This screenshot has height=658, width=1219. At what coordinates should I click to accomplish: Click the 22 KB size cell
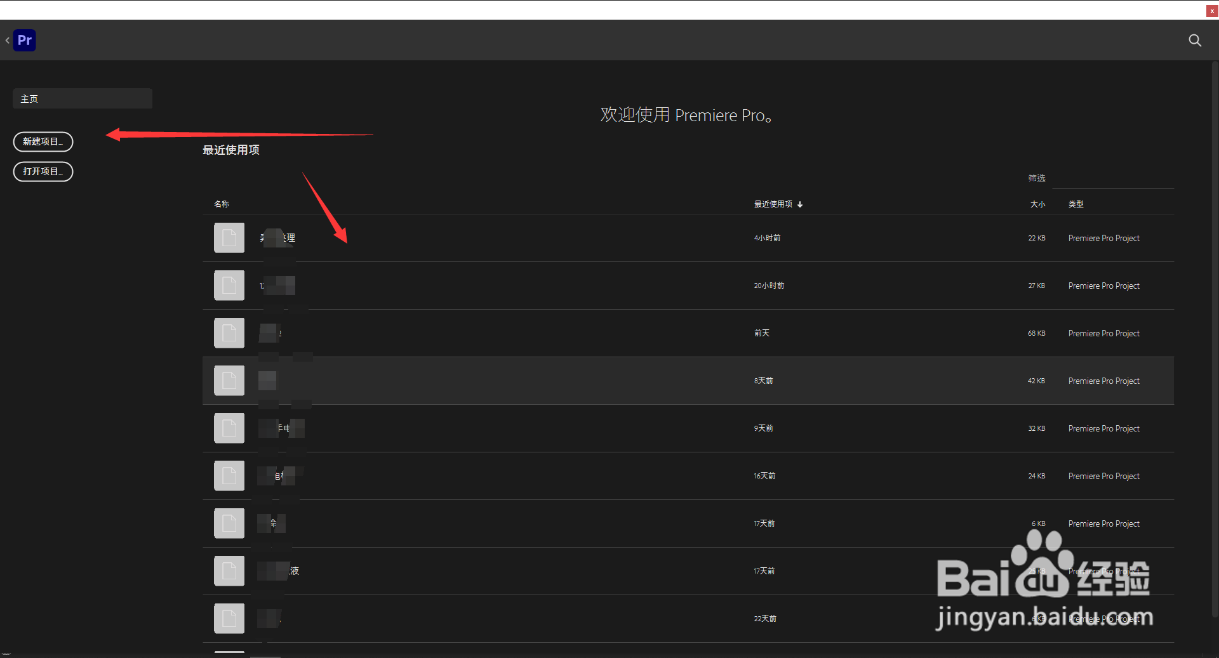click(1037, 238)
